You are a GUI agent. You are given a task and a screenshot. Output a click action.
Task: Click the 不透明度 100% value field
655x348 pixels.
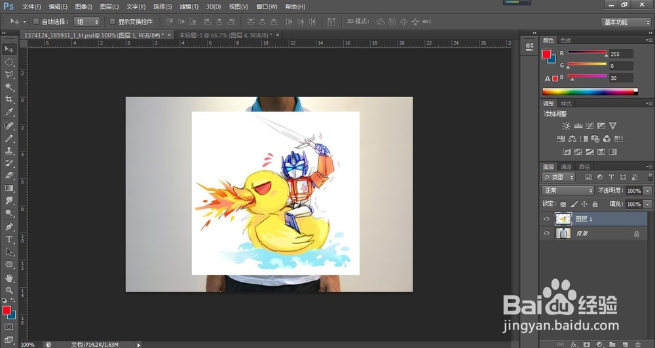coord(633,191)
